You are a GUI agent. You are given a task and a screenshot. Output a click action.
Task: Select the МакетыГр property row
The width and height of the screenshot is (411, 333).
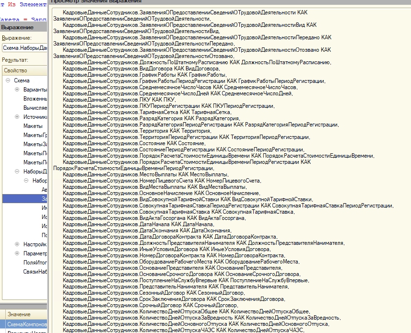click(35, 135)
